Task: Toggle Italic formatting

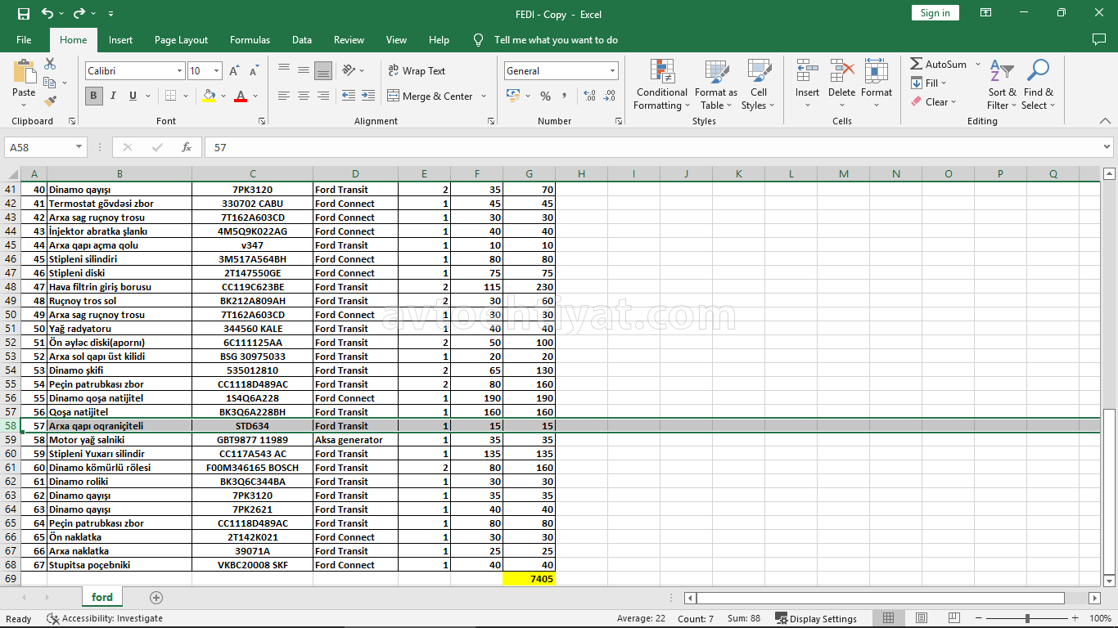Action: pos(113,96)
